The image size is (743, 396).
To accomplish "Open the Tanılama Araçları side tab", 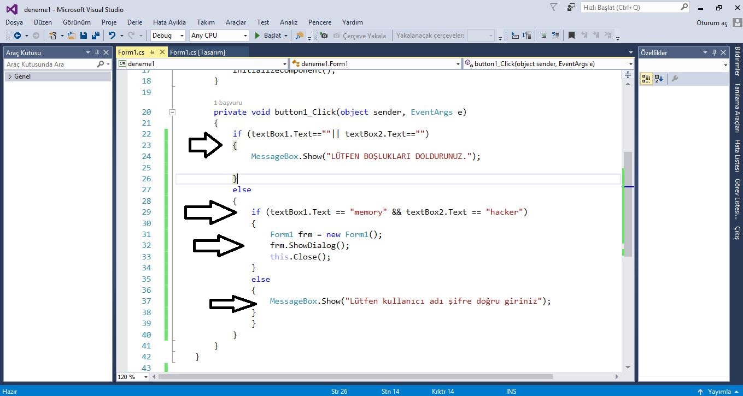I will [x=737, y=108].
